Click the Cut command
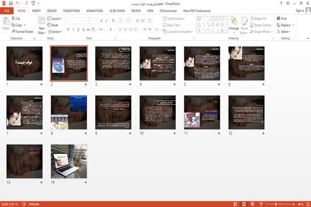Screen dimensions: 311x207 (x=16, y=19)
